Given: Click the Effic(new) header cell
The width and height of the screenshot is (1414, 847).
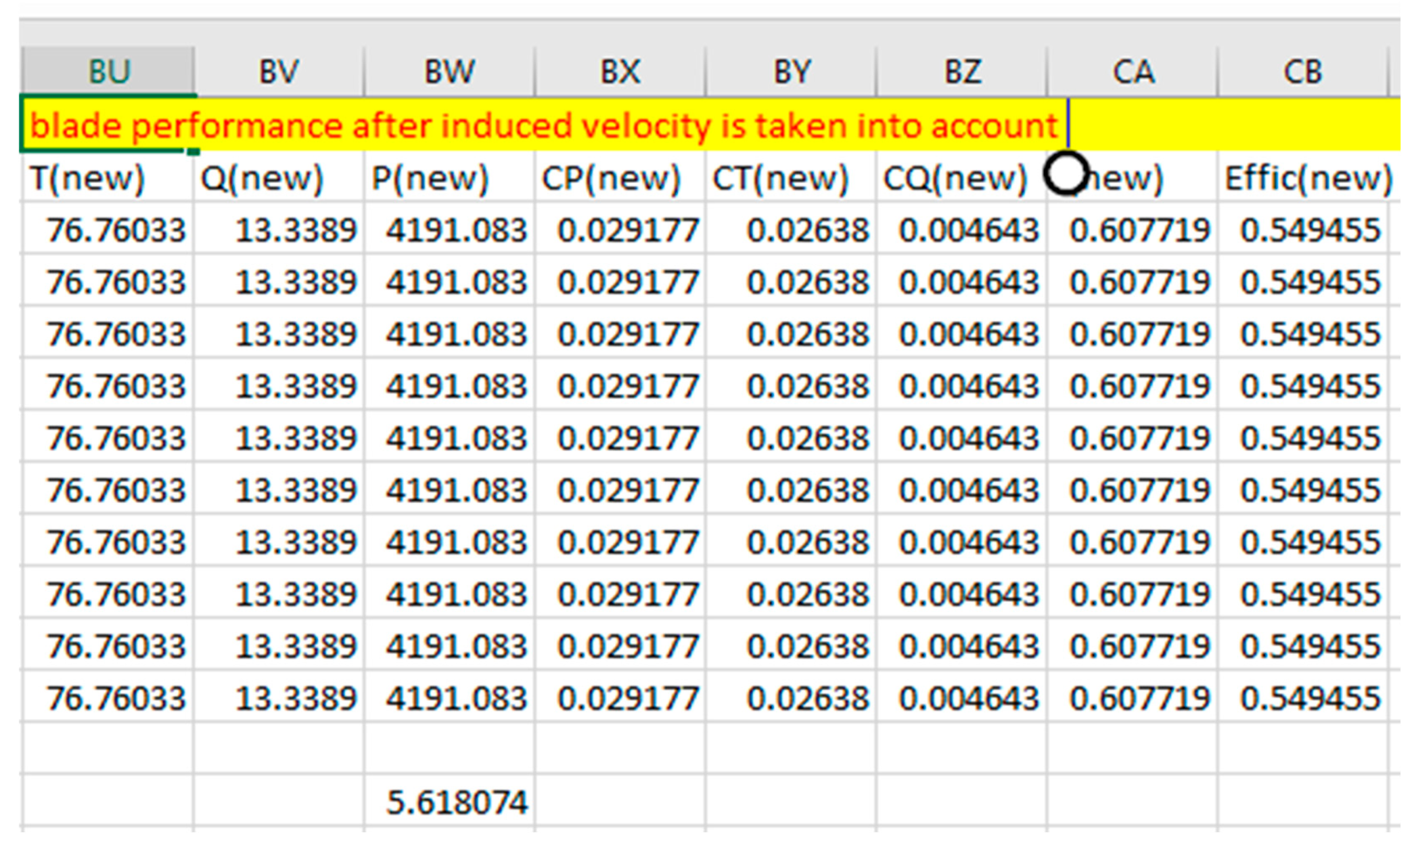Looking at the screenshot, I should coord(1308,178).
